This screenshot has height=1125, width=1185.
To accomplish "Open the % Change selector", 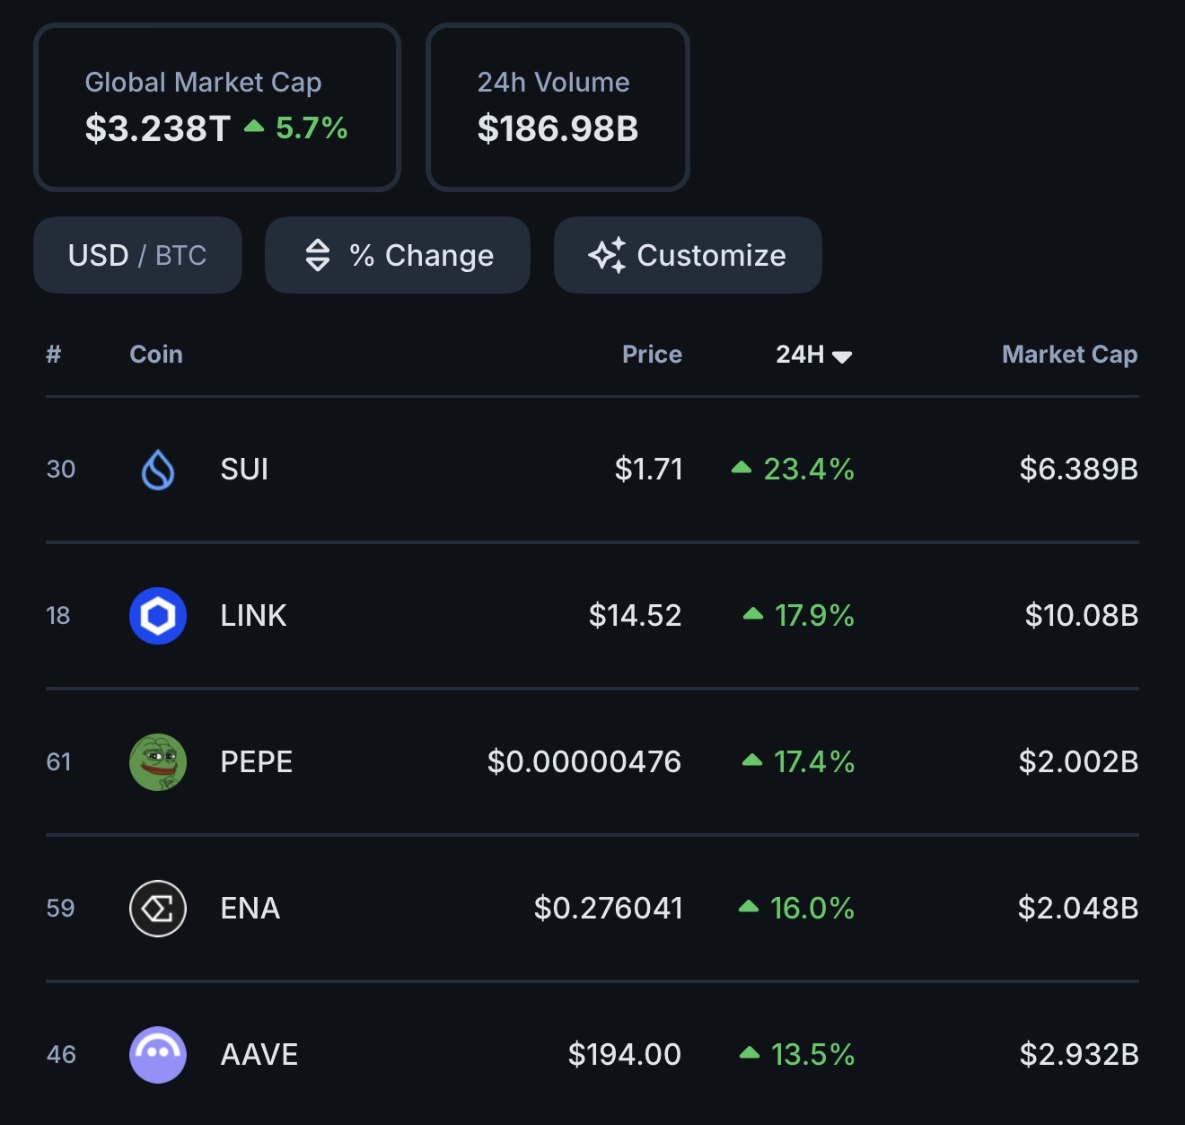I will click(398, 255).
